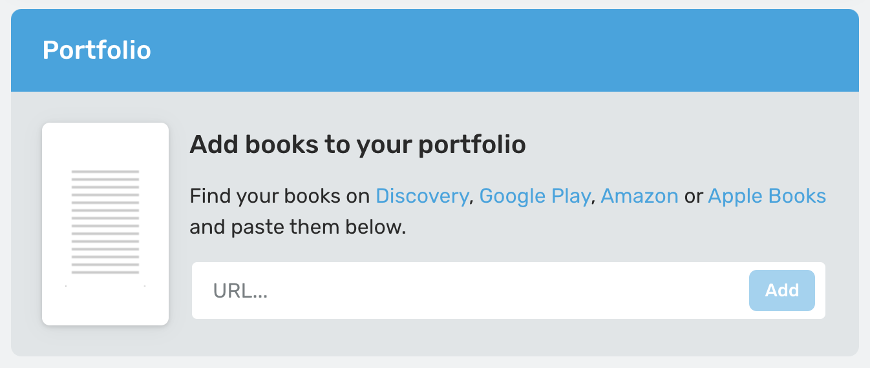Viewport: 870px width, 368px height.
Task: Click the Add button
Action: 782,291
